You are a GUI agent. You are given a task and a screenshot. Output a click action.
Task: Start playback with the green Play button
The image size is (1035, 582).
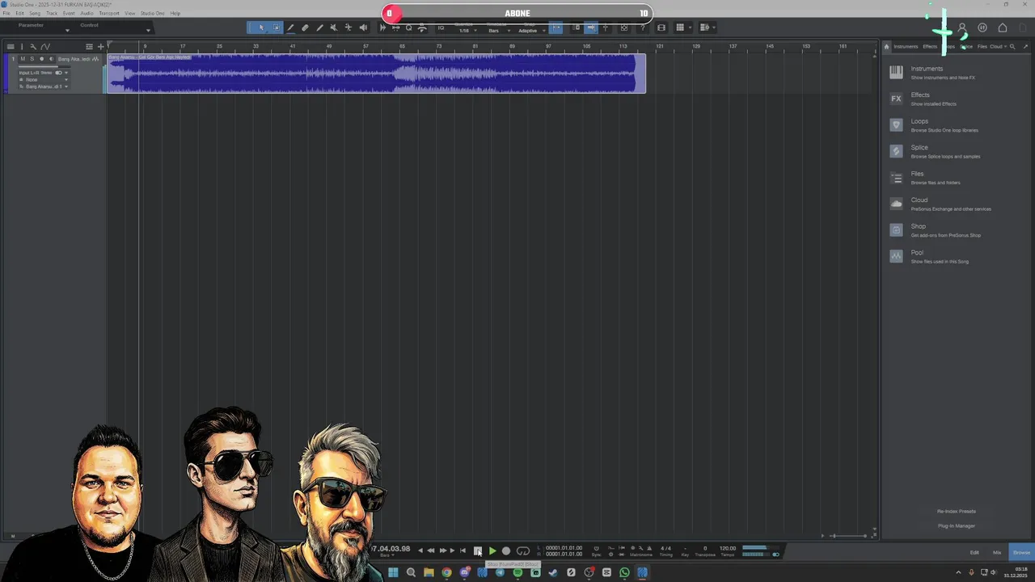tap(492, 550)
